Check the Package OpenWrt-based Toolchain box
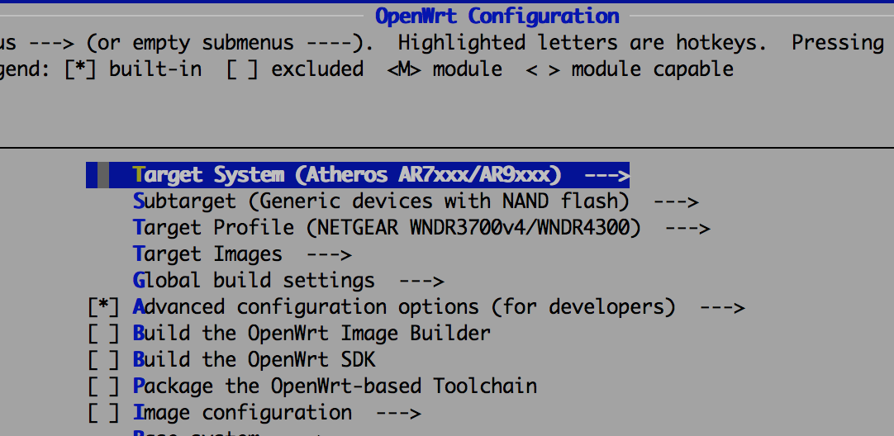Image resolution: width=894 pixels, height=436 pixels. [103, 386]
